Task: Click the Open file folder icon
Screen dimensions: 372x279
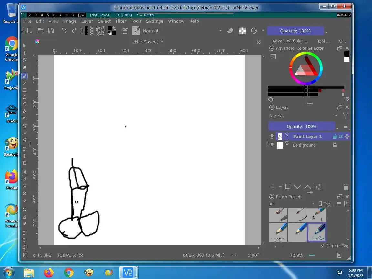Action: tap(40, 31)
